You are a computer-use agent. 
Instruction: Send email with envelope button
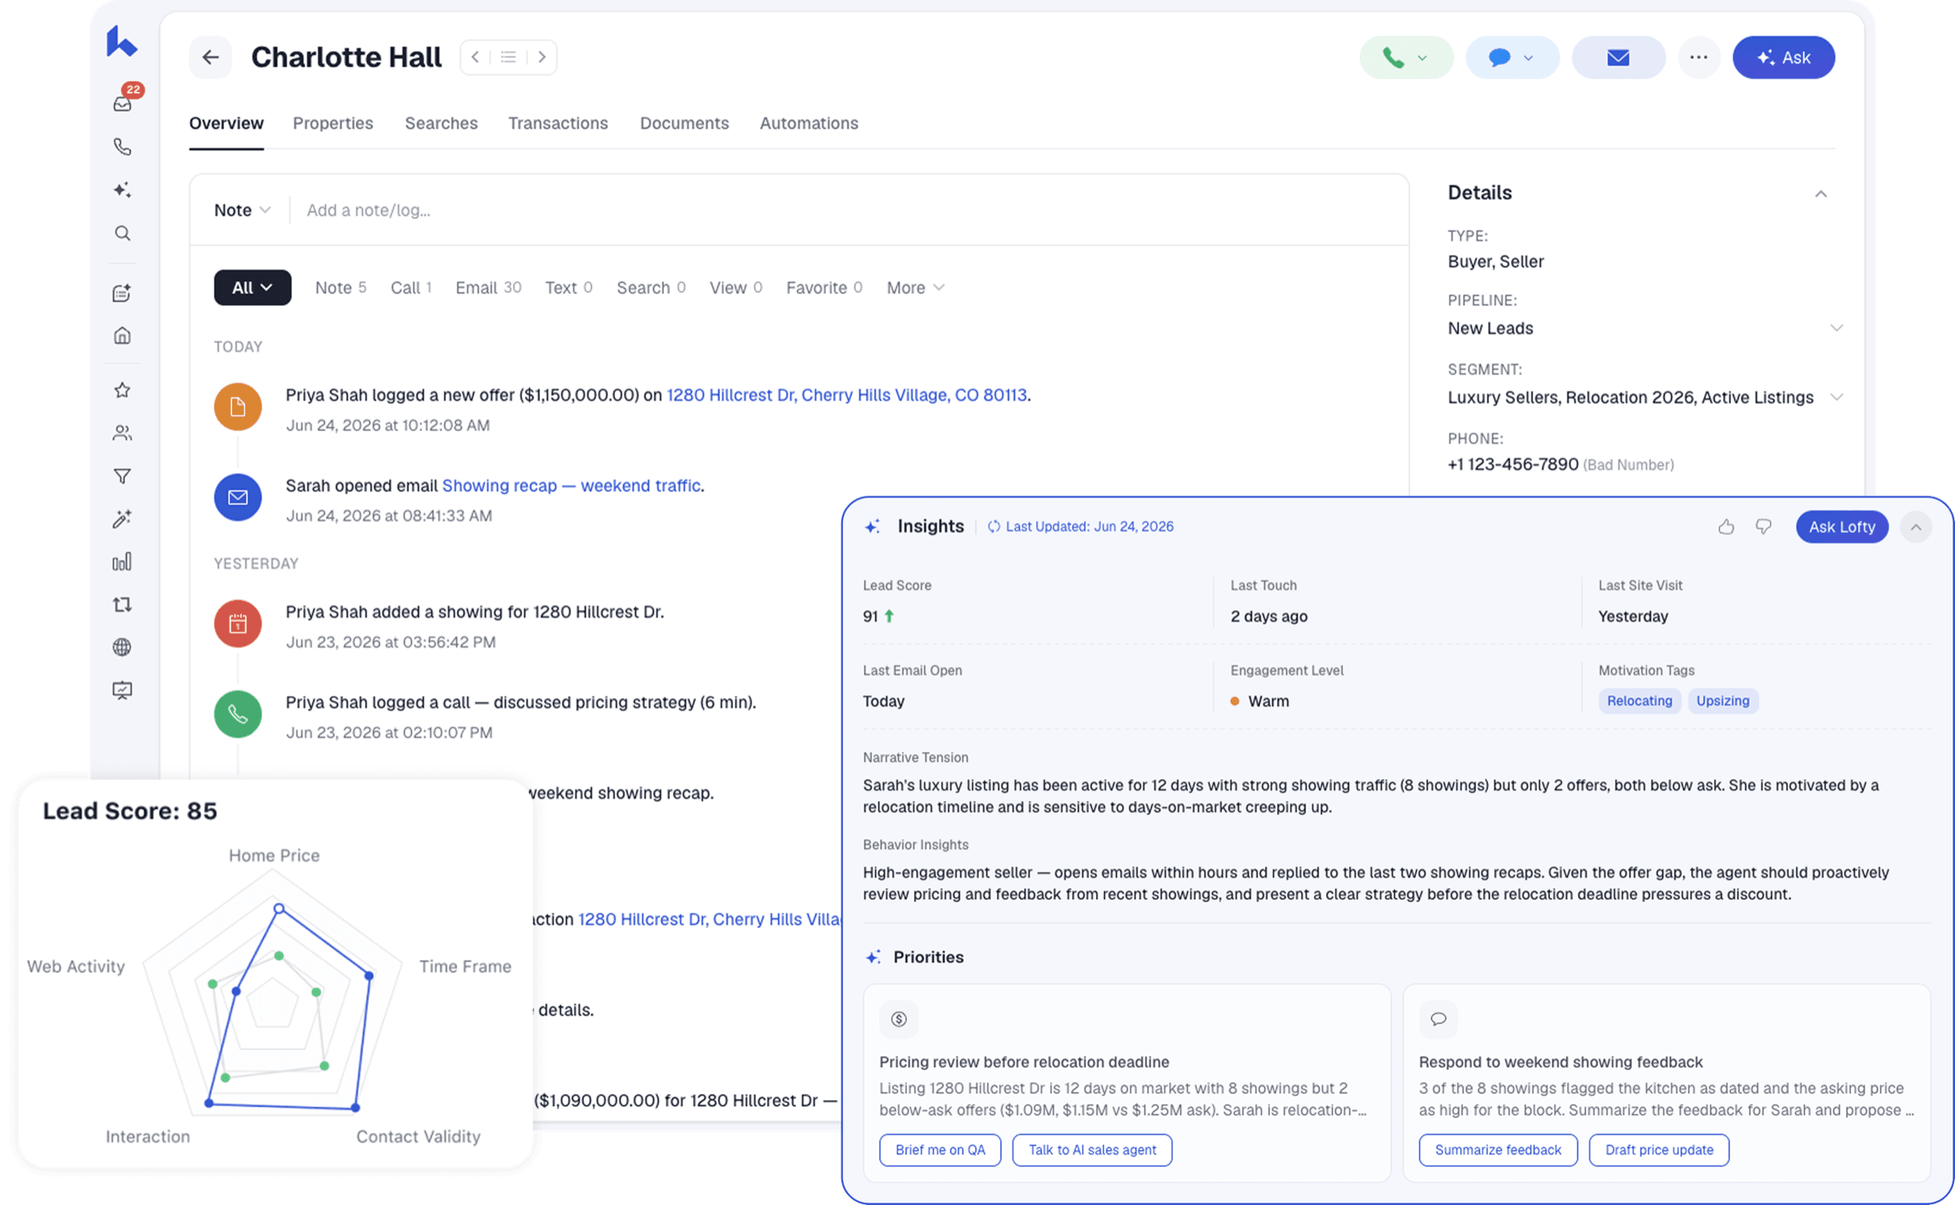(1618, 57)
